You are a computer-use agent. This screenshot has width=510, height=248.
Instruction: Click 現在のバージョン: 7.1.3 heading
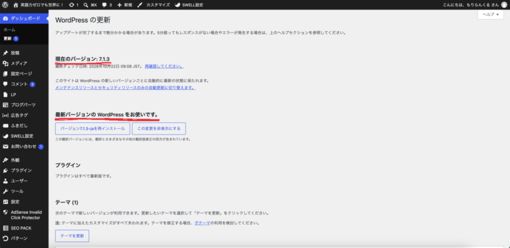coord(83,59)
